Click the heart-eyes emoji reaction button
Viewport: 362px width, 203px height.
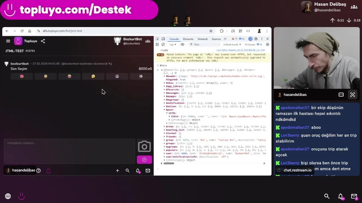point(22,76)
